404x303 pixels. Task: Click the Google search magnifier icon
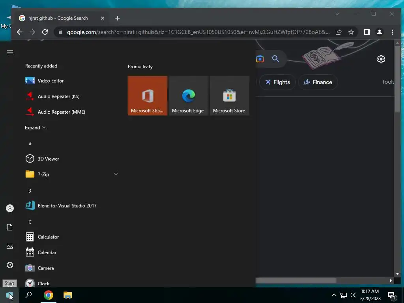coord(275,59)
